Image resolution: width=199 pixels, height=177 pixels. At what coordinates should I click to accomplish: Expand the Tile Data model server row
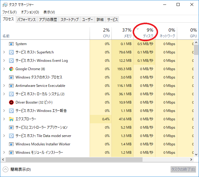[x=4, y=136]
